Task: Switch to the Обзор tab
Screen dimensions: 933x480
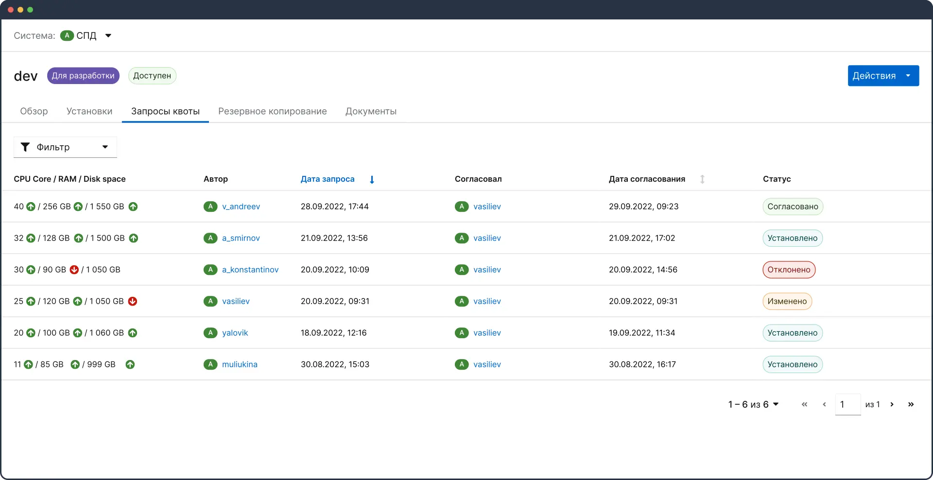Action: 34,111
